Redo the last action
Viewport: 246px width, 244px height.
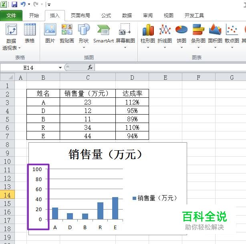tap(36, 4)
